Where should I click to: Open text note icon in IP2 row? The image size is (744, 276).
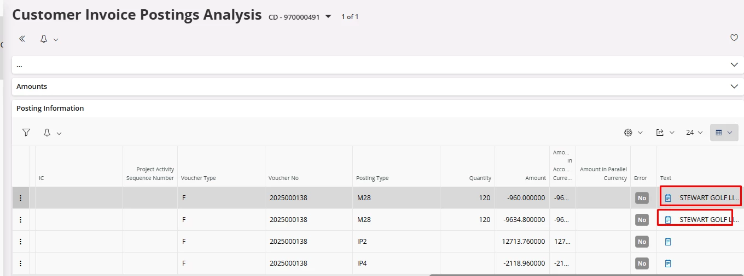pos(668,242)
